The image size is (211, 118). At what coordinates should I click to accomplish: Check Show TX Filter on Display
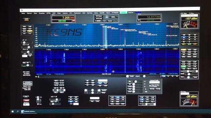150,86
